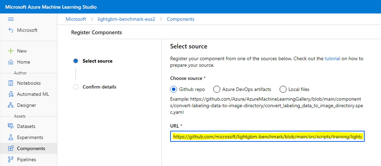Open the Datasets icon
The image size is (381, 166).
pos(11,126)
